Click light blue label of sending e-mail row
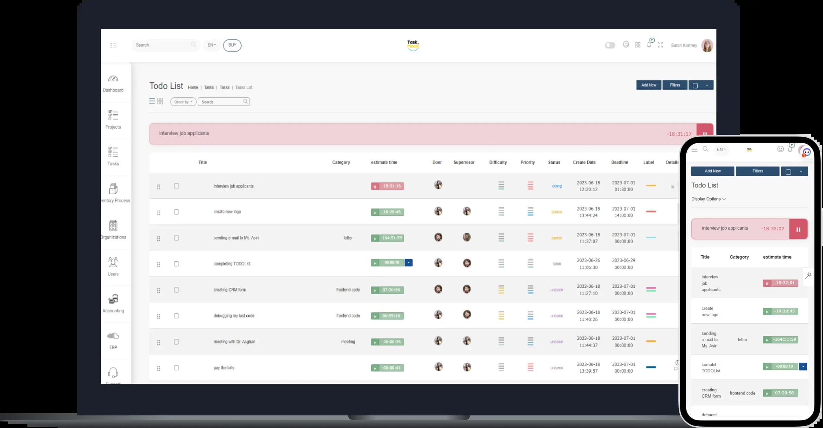The image size is (823, 428). (651, 237)
